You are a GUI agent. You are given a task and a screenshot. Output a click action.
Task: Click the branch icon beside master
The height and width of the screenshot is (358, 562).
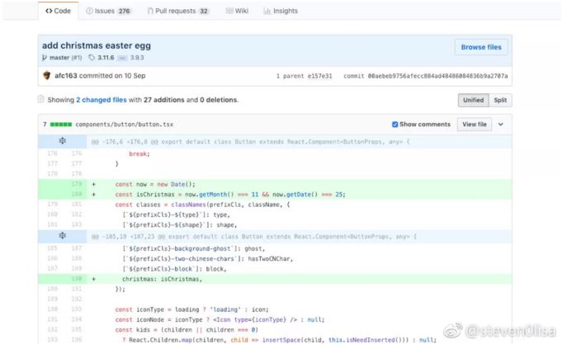click(x=45, y=58)
